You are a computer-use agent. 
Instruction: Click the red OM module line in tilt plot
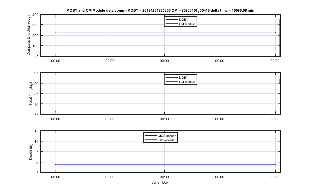click(279, 81)
